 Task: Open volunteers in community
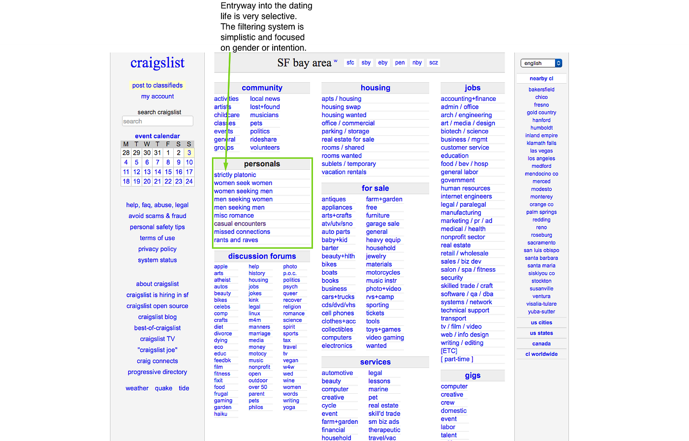265,148
